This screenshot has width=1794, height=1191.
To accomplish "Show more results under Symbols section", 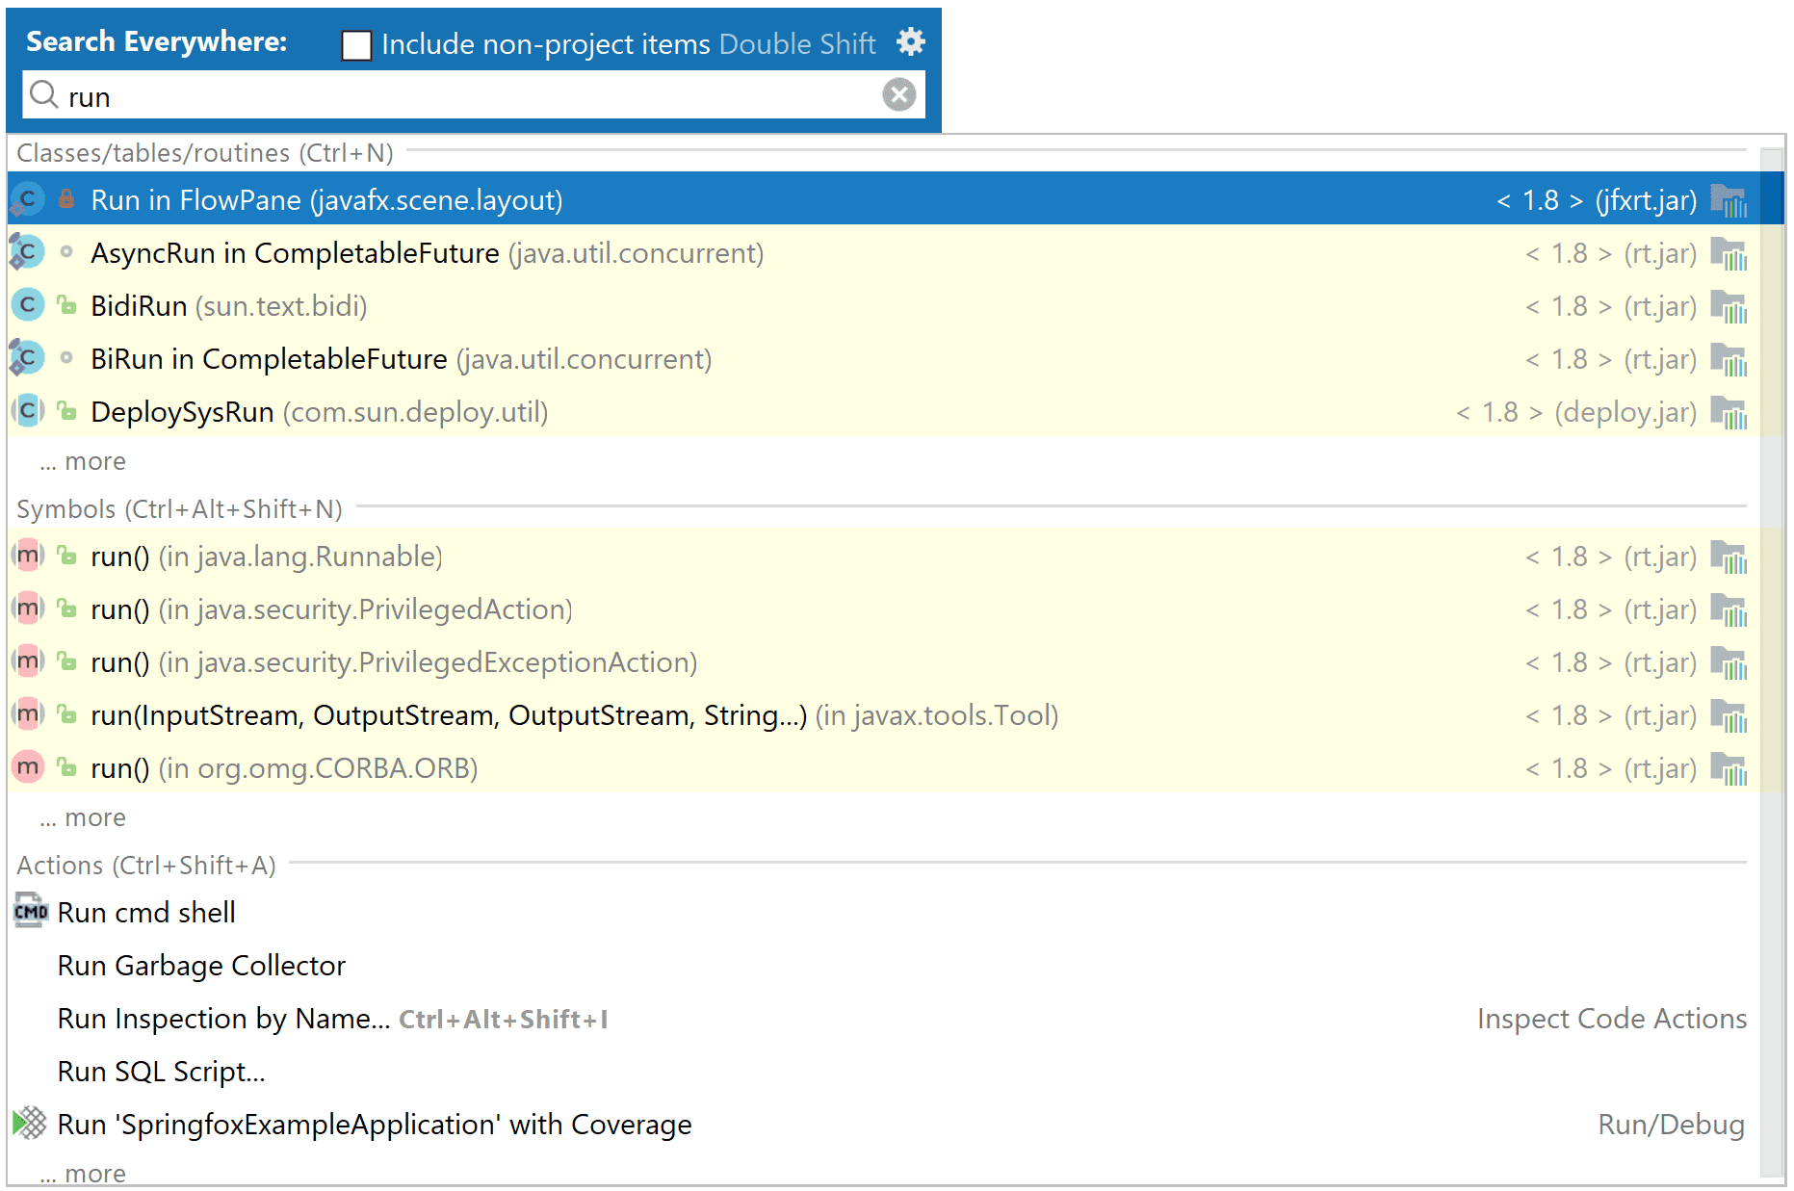I will tap(84, 818).
